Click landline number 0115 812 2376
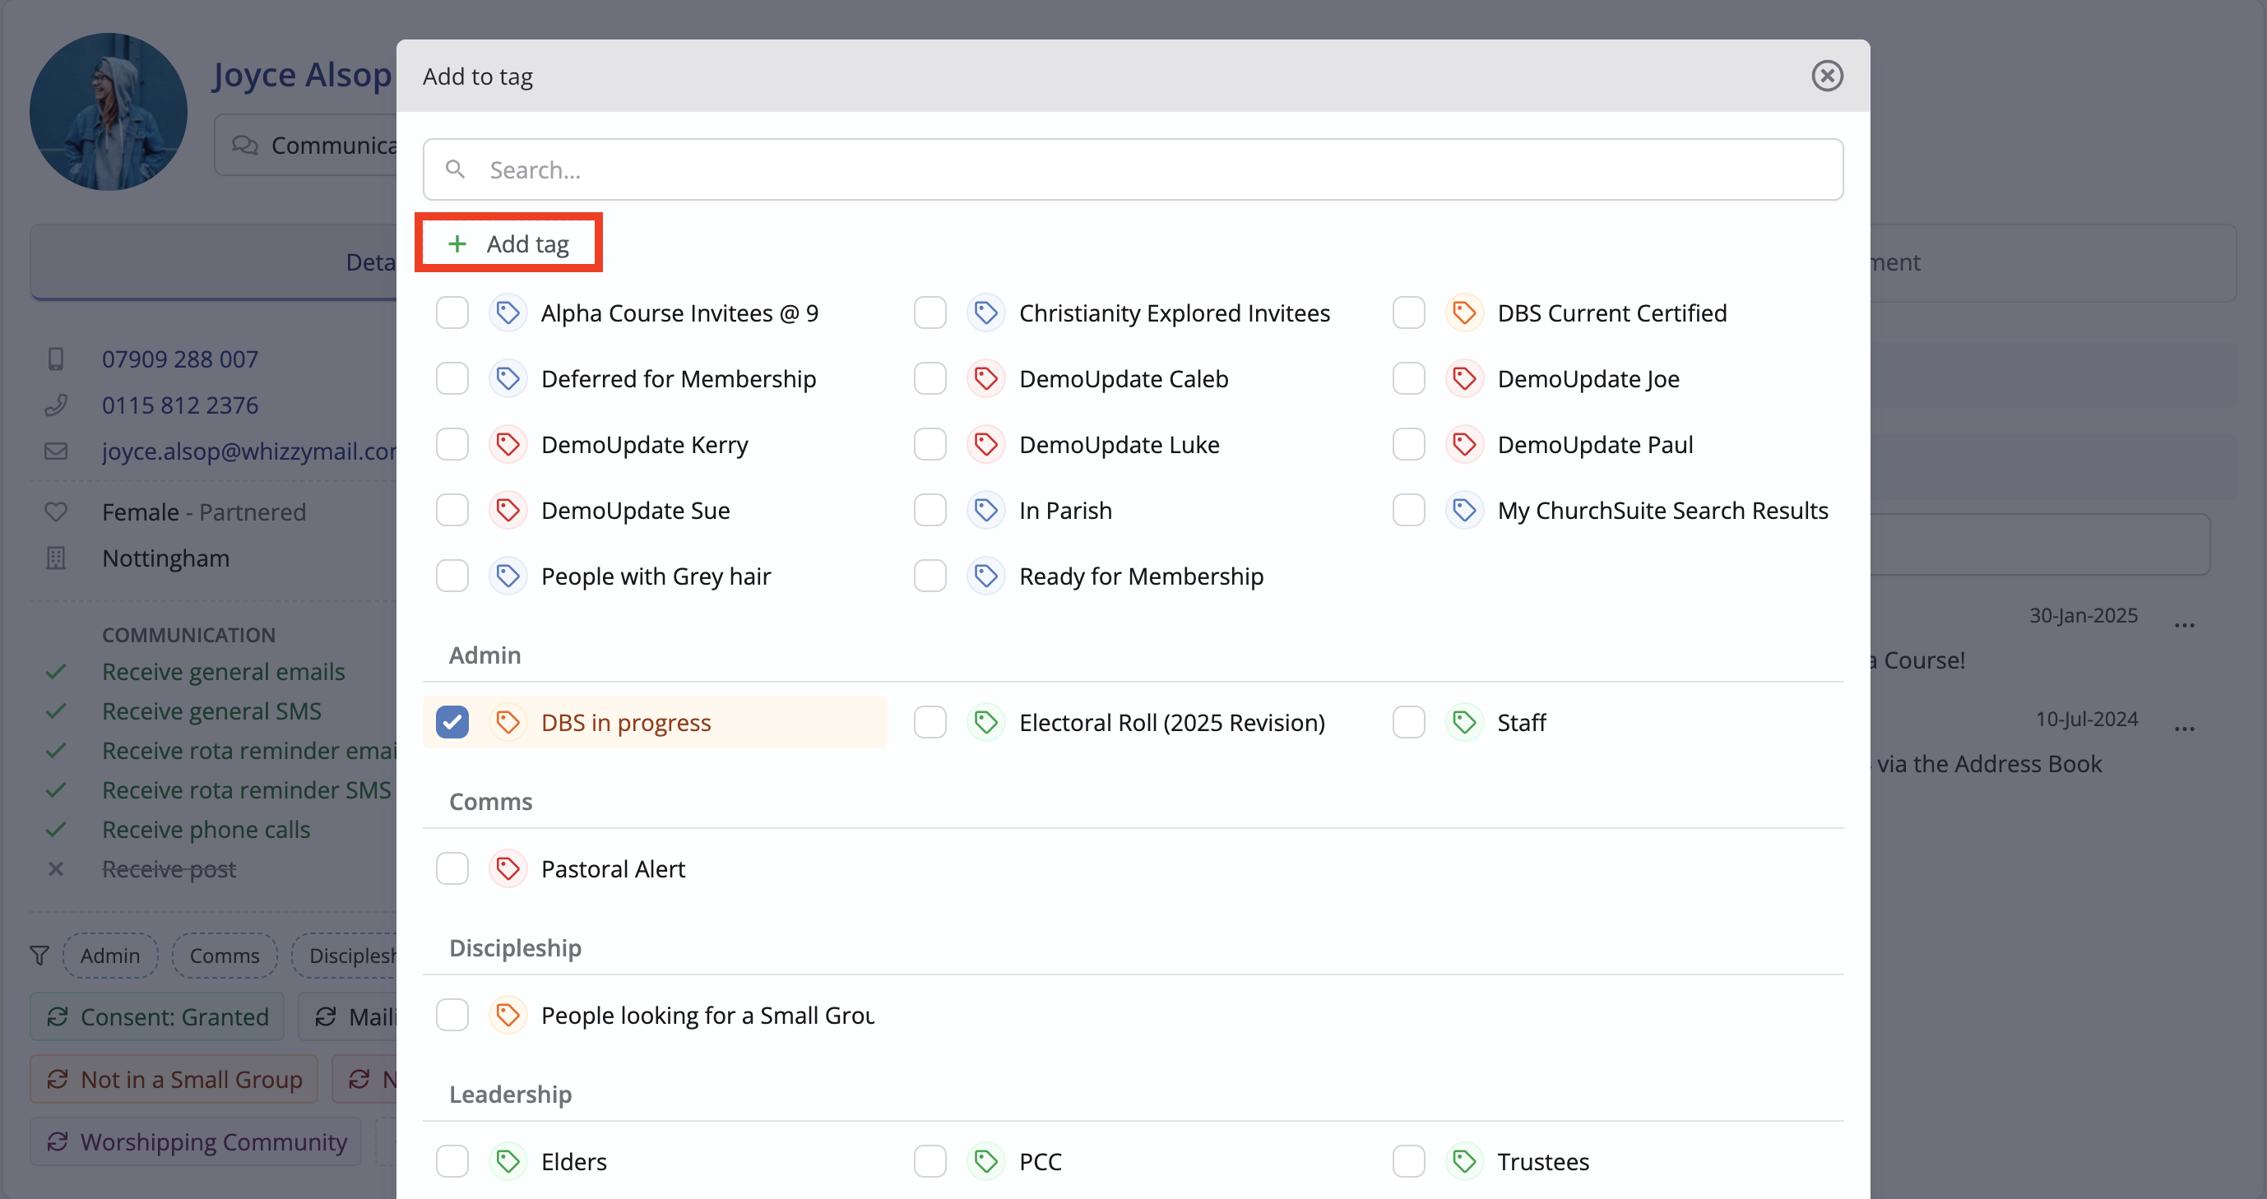 click(x=180, y=405)
